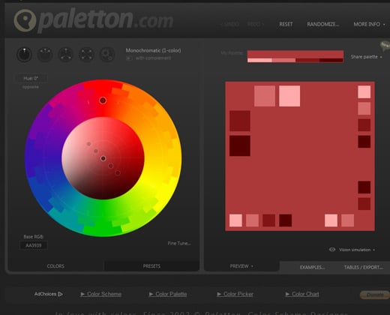Open the Fine Tune option
The width and height of the screenshot is (390, 315).
point(179,243)
